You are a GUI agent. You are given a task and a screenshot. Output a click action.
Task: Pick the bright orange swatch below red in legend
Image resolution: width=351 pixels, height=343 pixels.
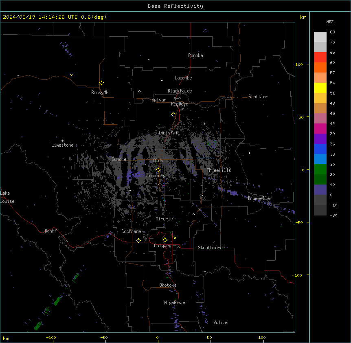320,67
